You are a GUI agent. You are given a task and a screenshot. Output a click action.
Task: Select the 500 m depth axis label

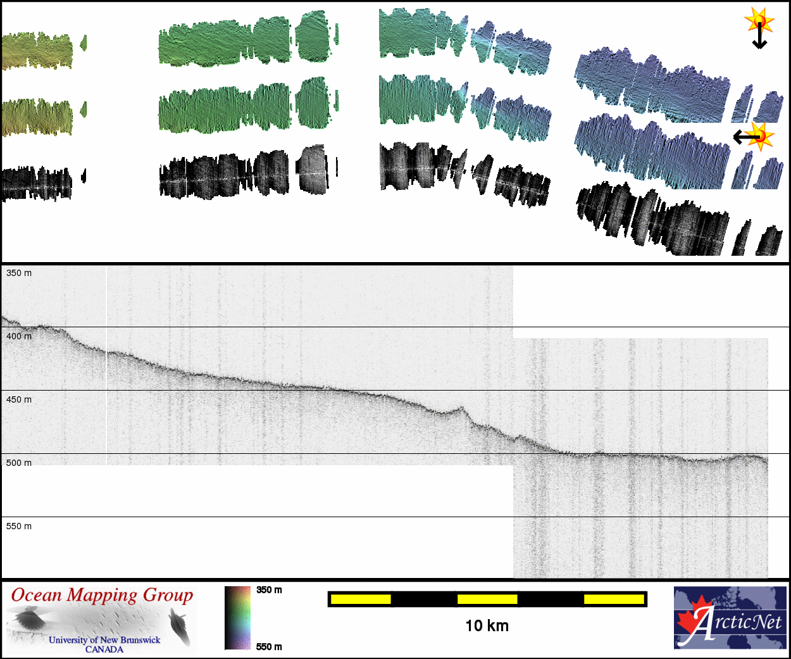pyautogui.click(x=19, y=463)
